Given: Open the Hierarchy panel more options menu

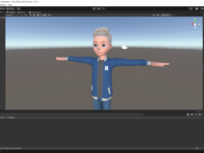Looking at the screenshot, I should (x=3, y=12).
